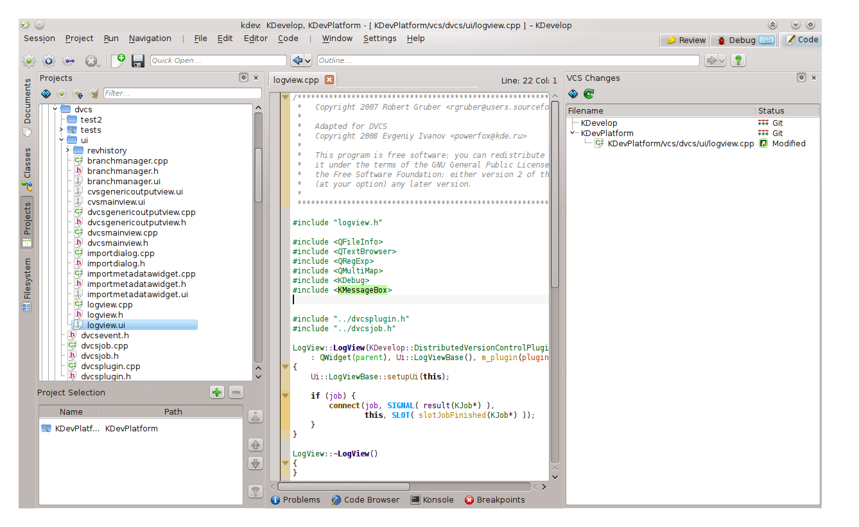The width and height of the screenshot is (859, 527).
Task: Collapse the dvcs folder in project tree
Action: 55,109
